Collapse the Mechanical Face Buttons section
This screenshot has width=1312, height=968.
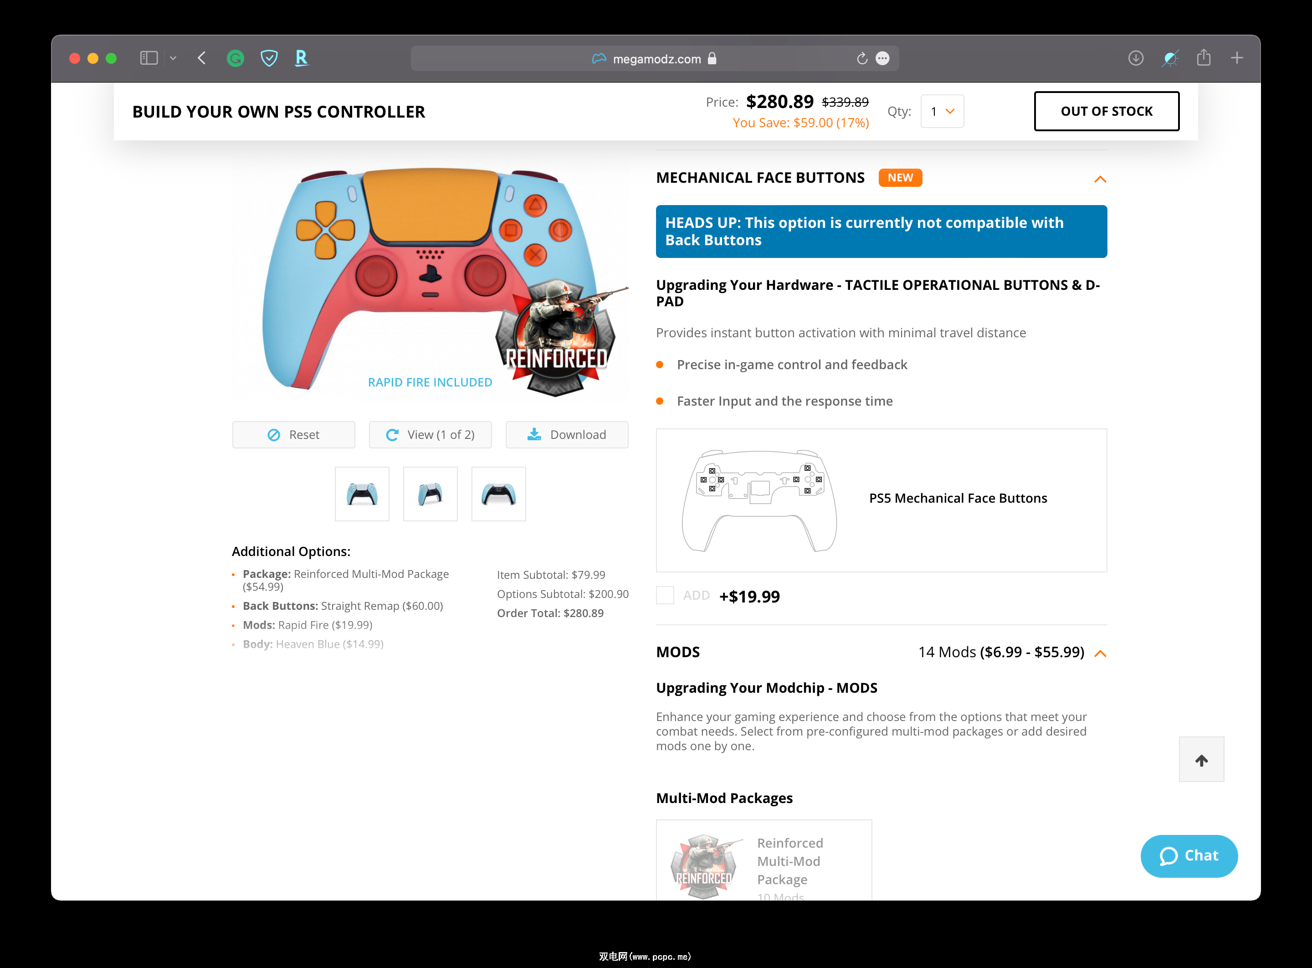[x=1100, y=179]
